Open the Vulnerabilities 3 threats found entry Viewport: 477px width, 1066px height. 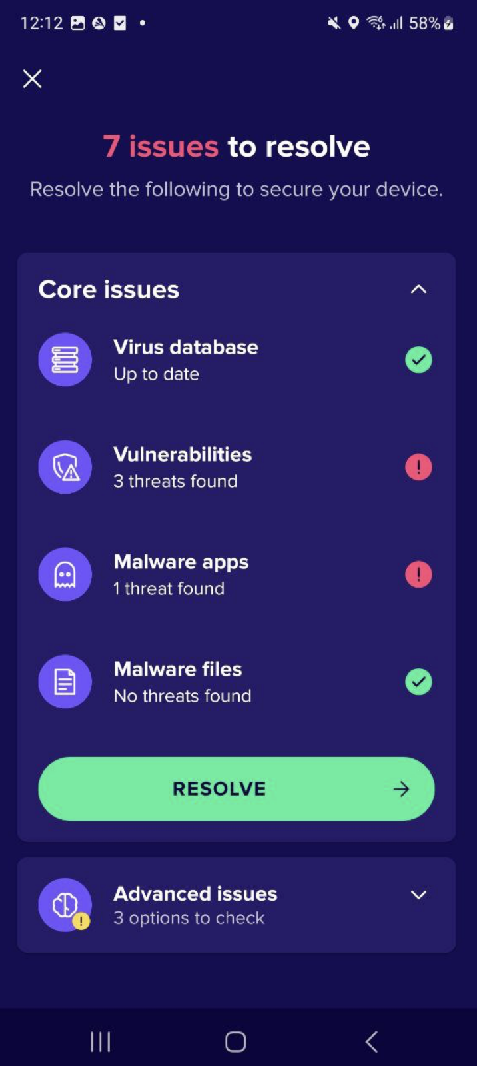click(183, 467)
